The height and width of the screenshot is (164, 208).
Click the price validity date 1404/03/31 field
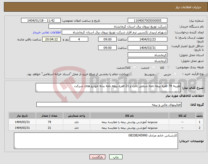(x=147, y=48)
